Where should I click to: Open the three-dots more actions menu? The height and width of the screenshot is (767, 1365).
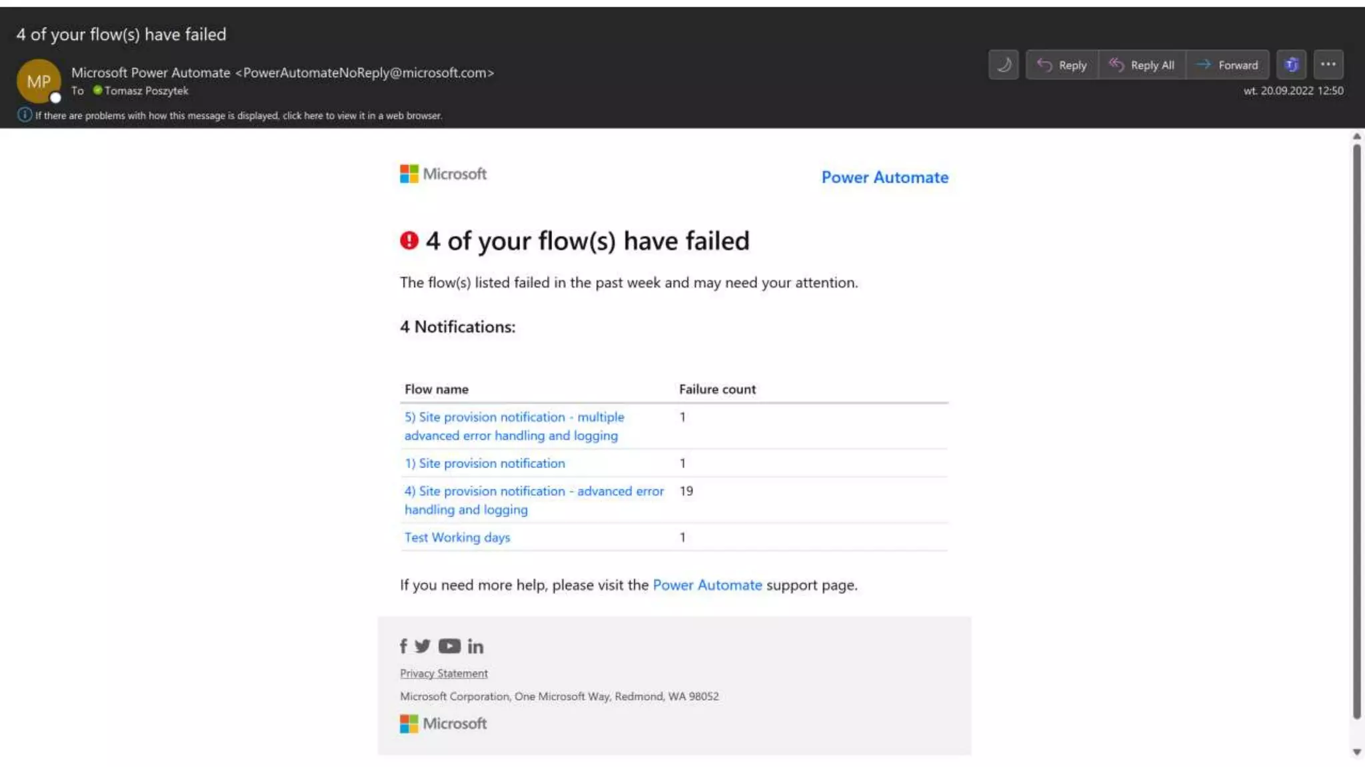click(1328, 65)
